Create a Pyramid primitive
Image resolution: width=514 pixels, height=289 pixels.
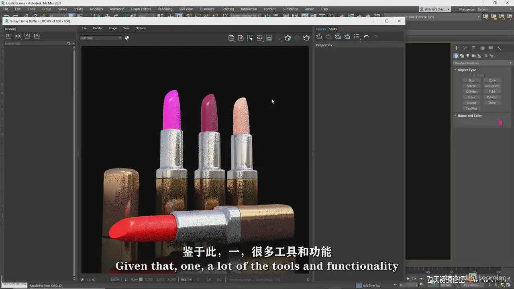pos(492,97)
